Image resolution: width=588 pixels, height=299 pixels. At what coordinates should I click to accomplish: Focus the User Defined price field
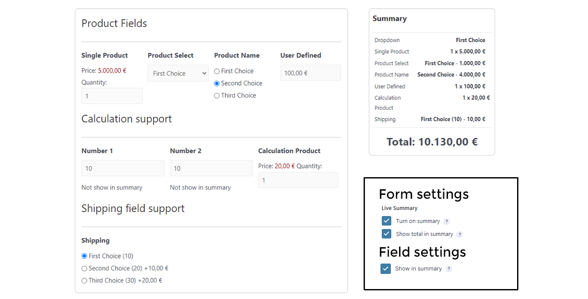pyautogui.click(x=310, y=73)
